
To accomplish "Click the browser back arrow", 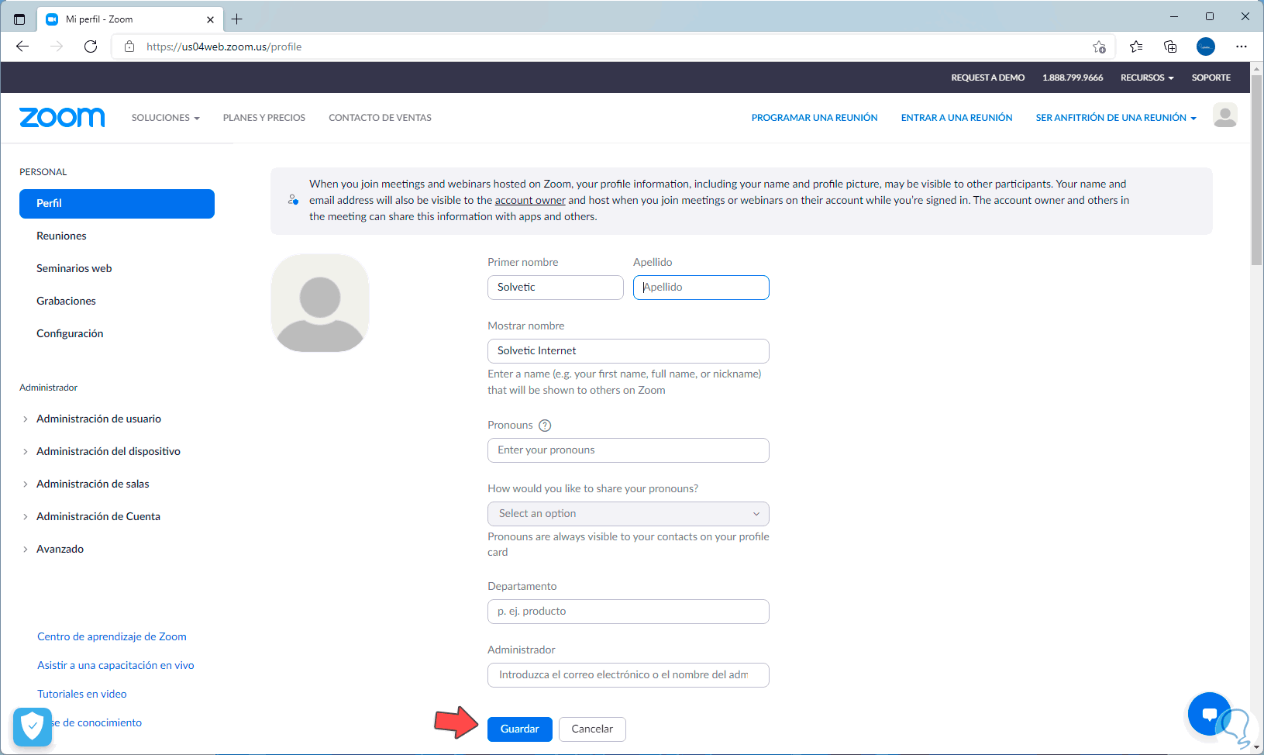I will click(x=22, y=47).
